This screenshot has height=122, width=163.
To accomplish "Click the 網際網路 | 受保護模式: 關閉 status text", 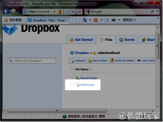I will [x=86, y=116].
